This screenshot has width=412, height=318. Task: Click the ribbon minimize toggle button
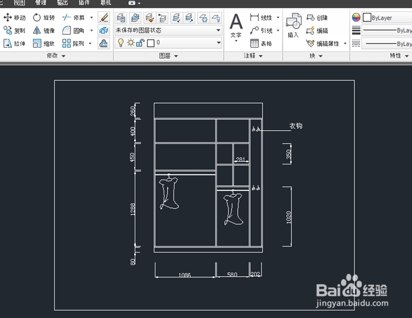pyautogui.click(x=132, y=3)
